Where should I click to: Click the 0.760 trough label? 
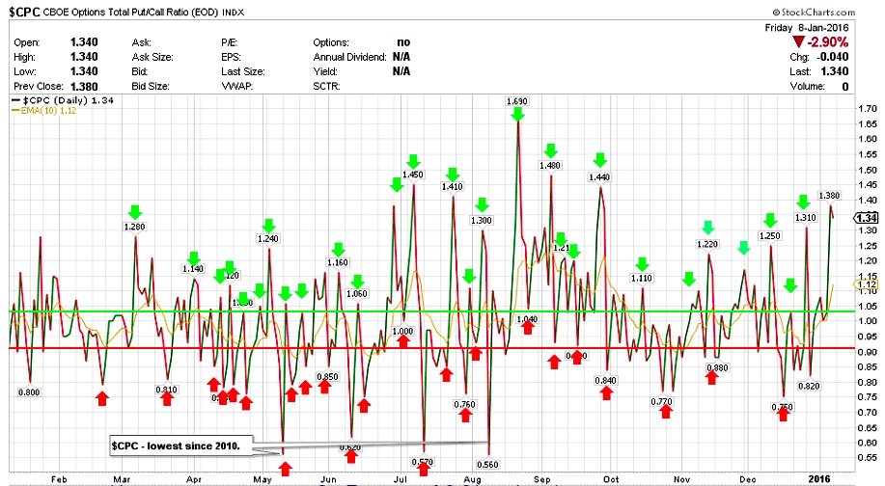click(x=464, y=404)
